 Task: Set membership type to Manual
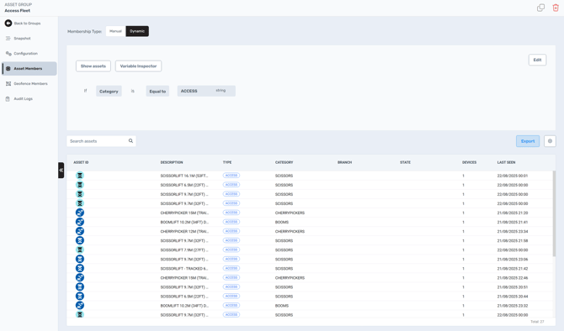coord(115,31)
